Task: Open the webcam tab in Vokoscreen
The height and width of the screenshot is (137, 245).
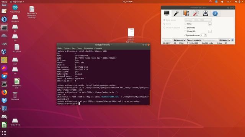Action: pos(205,13)
